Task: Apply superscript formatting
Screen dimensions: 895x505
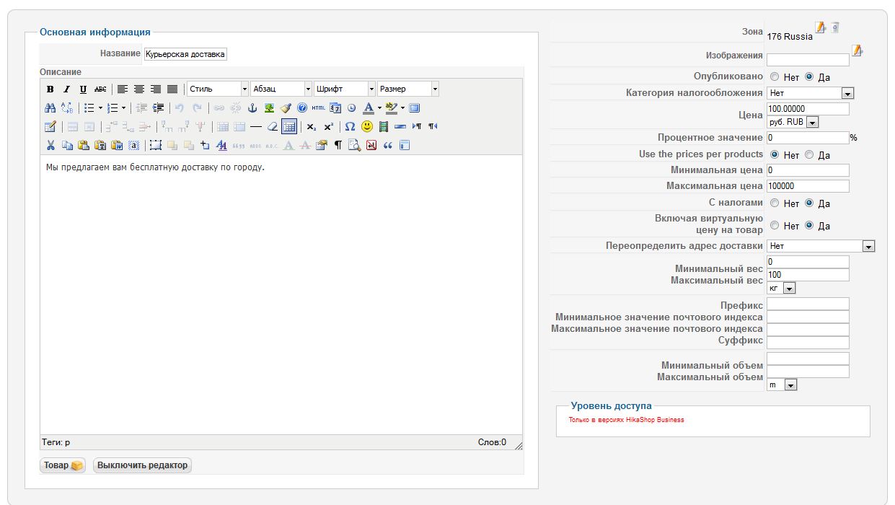Action: pos(328,126)
